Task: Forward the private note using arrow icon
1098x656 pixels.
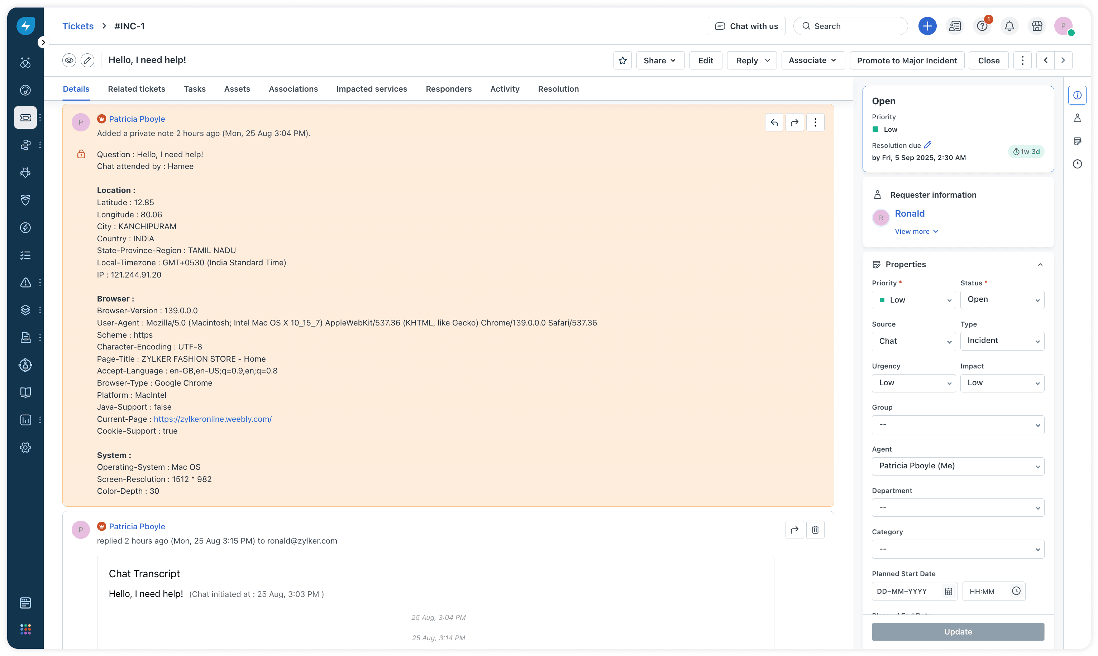Action: (794, 122)
